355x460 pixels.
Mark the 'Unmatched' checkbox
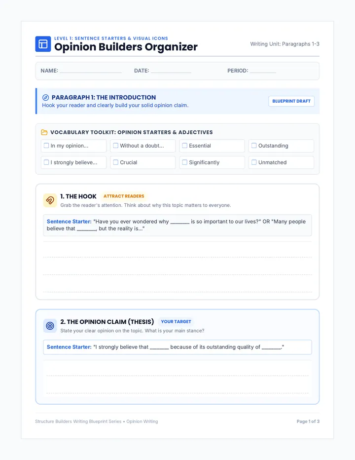coord(254,162)
